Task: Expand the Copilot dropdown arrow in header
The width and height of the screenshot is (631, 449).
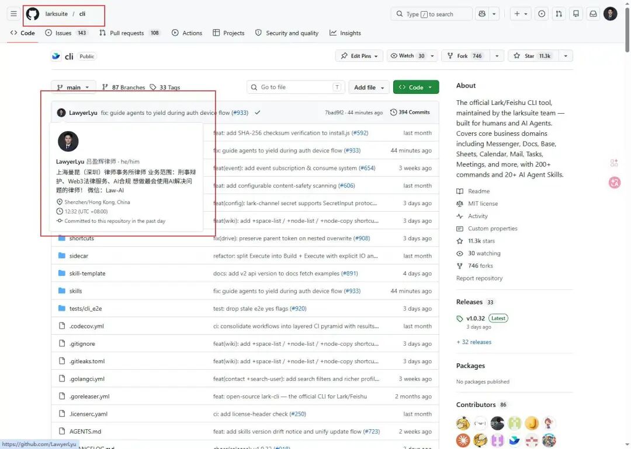Action: click(494, 13)
